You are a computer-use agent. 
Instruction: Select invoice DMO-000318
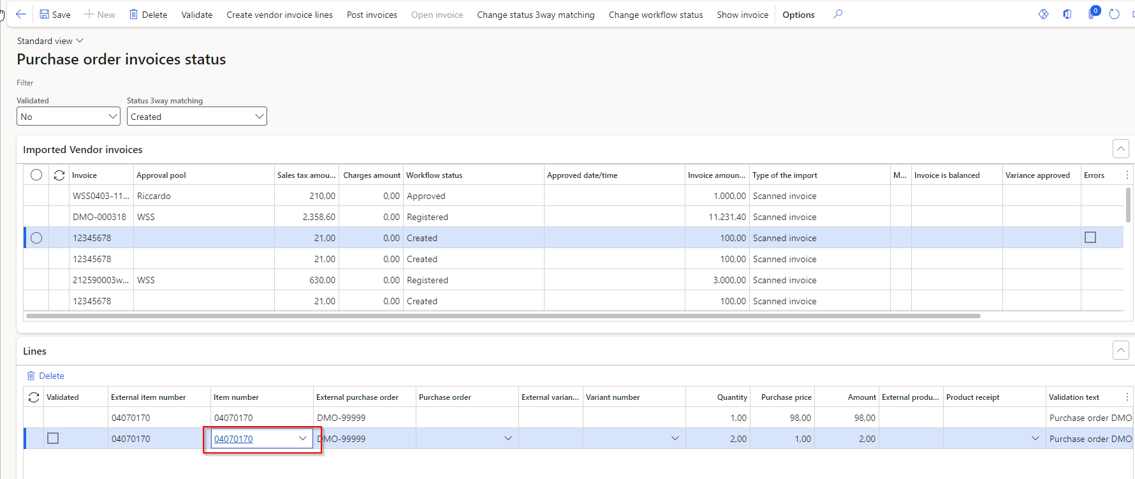pyautogui.click(x=99, y=217)
